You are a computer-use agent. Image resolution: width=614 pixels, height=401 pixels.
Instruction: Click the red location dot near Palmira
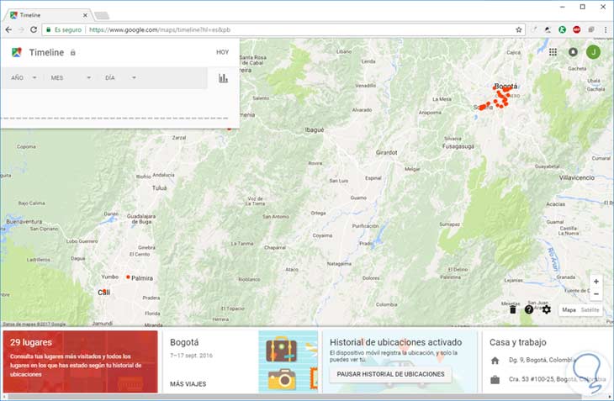[x=128, y=277]
